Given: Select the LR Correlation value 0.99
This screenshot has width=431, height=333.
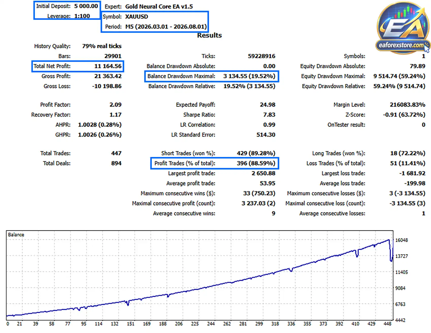Looking at the screenshot, I should pyautogui.click(x=269, y=125).
